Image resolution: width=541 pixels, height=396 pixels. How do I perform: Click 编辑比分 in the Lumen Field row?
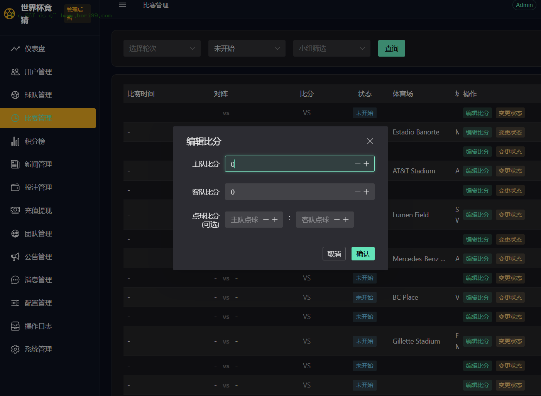(477, 215)
